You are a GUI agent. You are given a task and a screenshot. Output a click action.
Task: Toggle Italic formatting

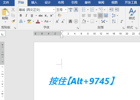coord(26,15)
